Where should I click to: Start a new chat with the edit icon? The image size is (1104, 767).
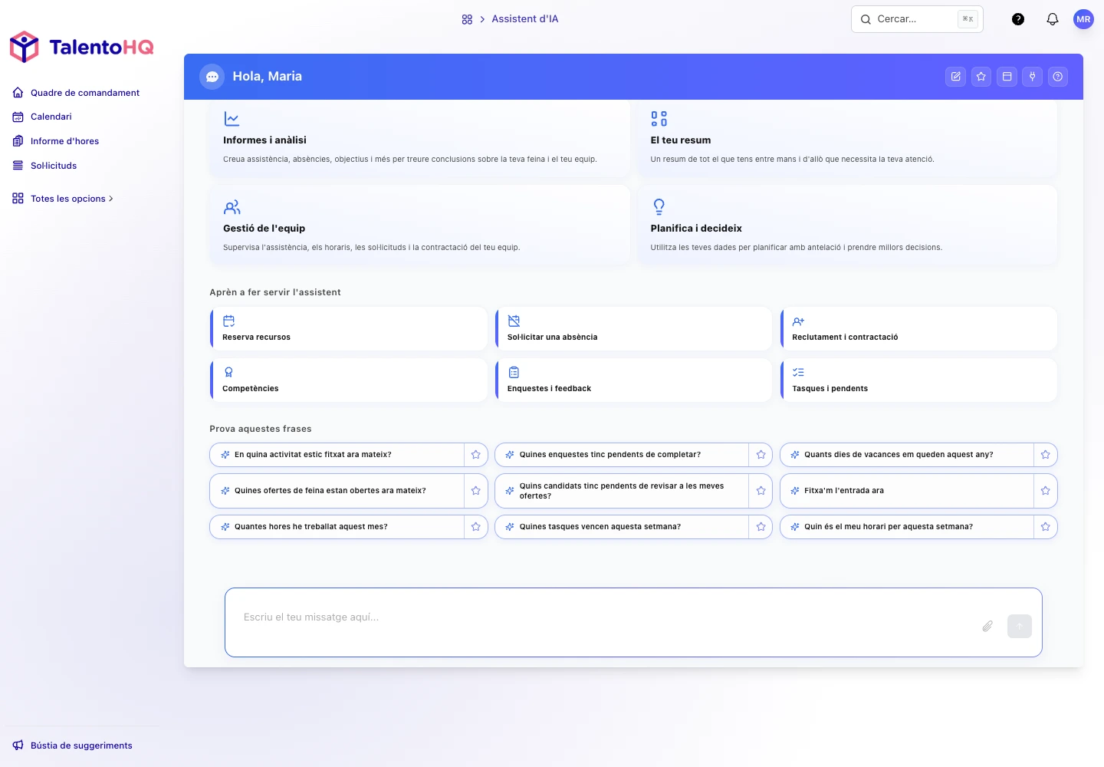[x=955, y=77]
